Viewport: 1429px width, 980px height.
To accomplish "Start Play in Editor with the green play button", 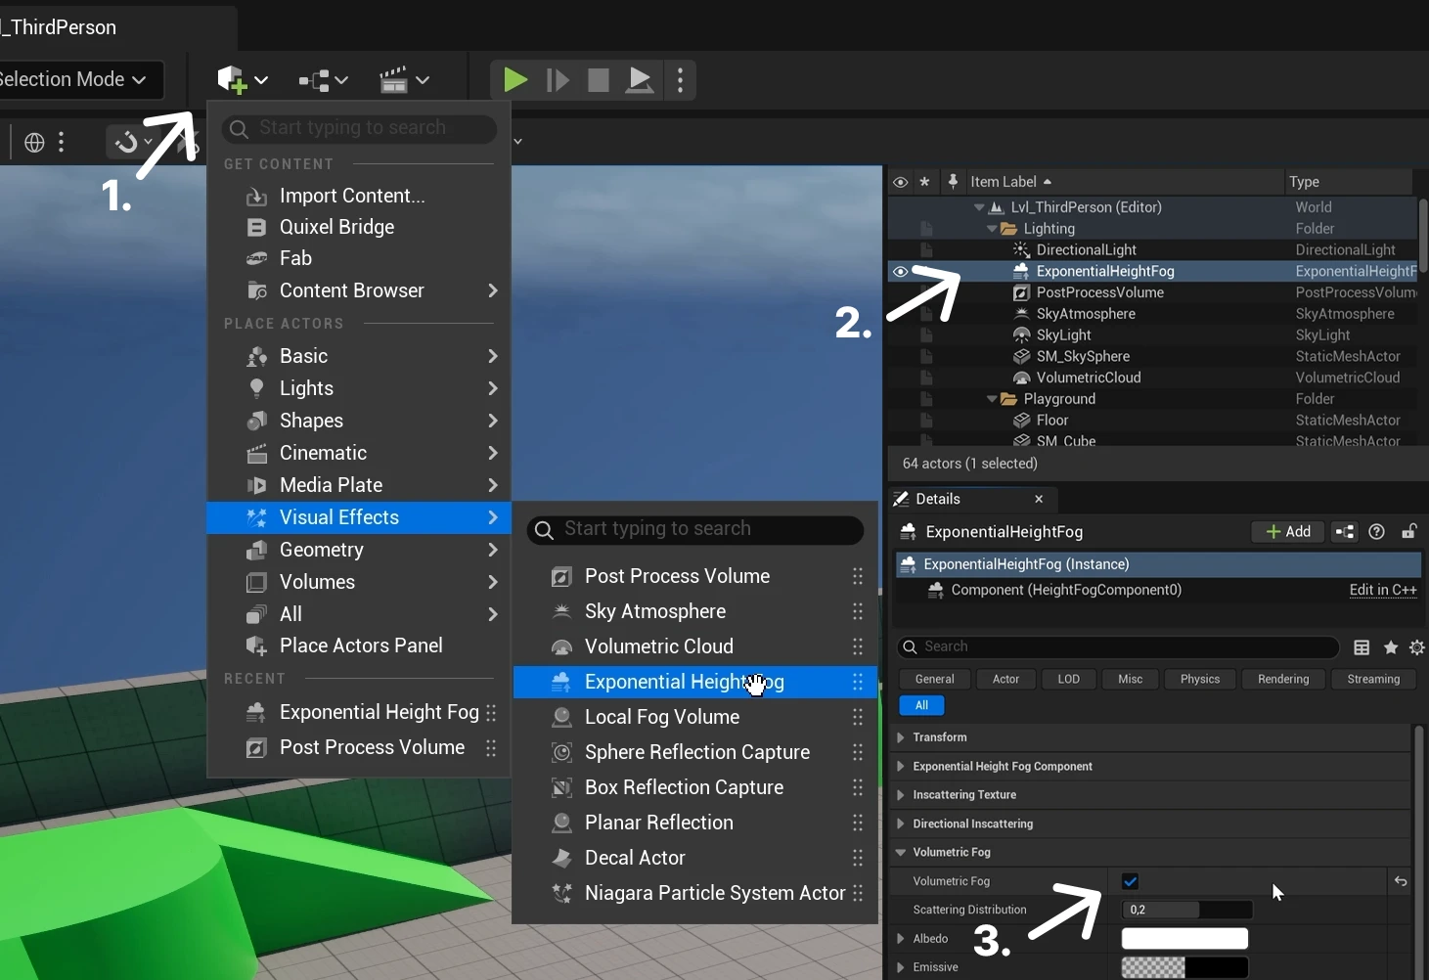I will click(514, 79).
